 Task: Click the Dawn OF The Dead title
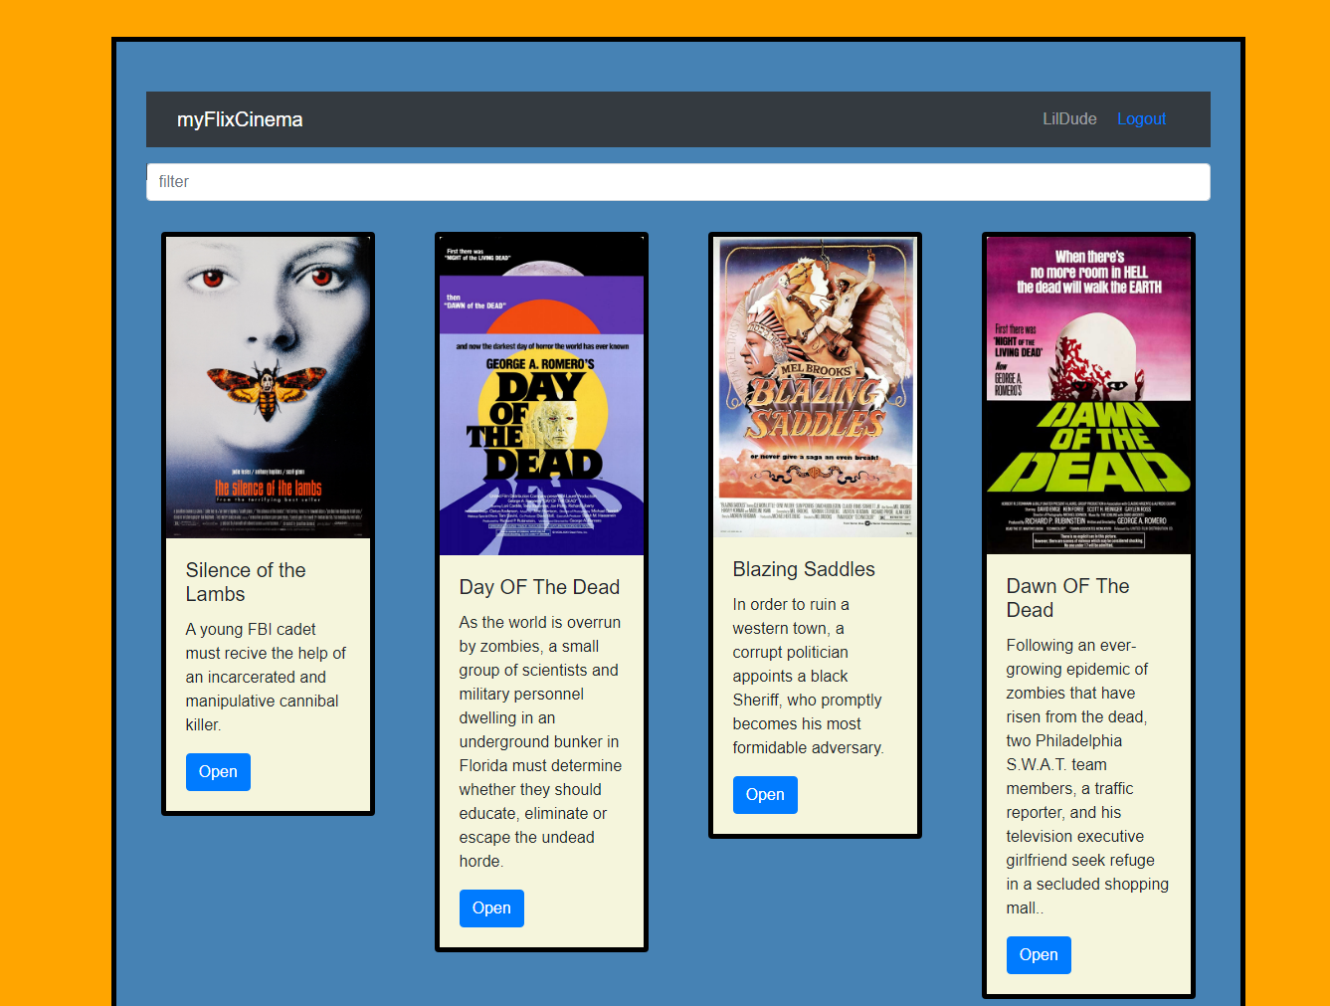tap(1067, 598)
